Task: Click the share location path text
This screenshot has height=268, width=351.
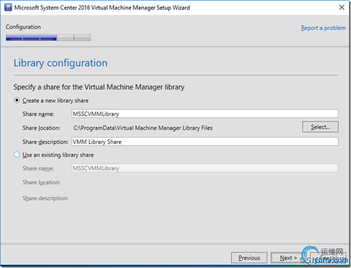Action: click(x=143, y=128)
